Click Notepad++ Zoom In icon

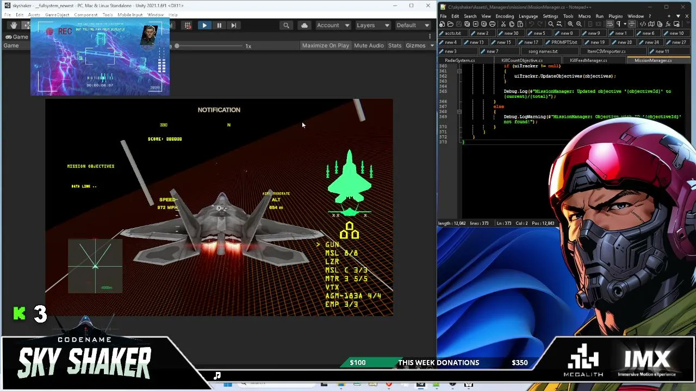point(570,24)
